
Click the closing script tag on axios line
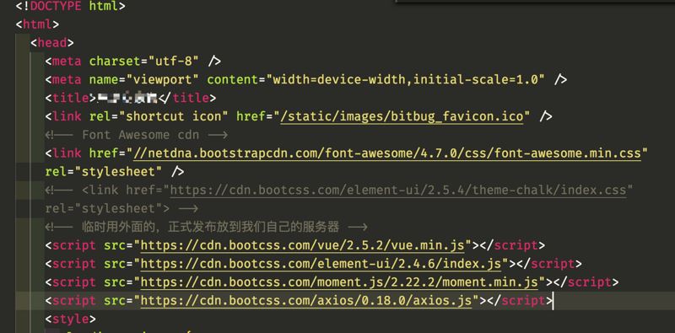516,301
